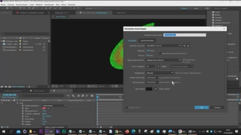Image resolution: width=241 pixels, height=135 pixels.
Task: Click the red shadow color swatch in the timeline
Action: click(x=44, y=108)
